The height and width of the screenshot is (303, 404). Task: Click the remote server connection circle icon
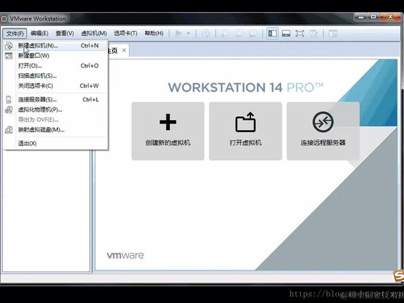point(323,122)
